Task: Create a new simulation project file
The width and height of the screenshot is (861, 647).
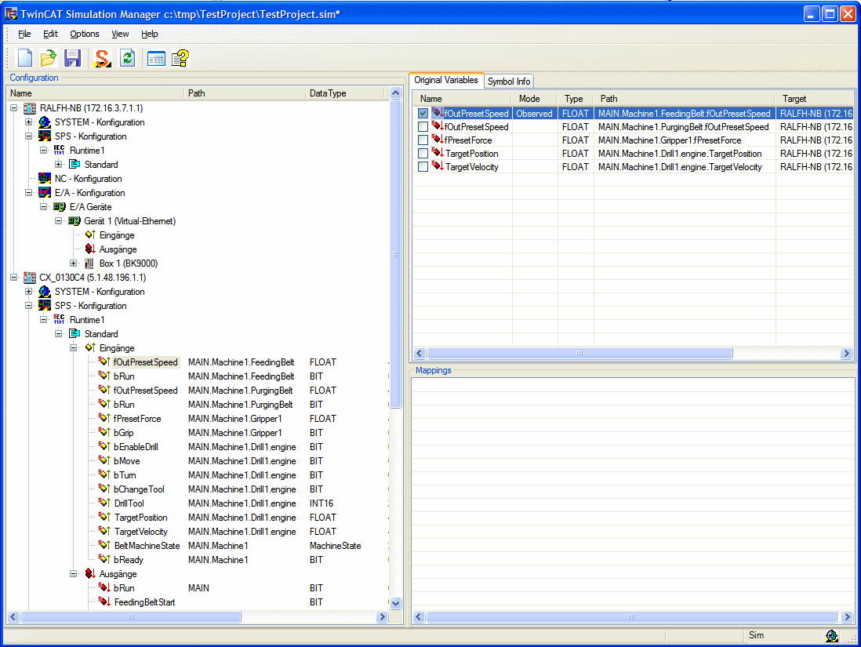Action: tap(25, 58)
